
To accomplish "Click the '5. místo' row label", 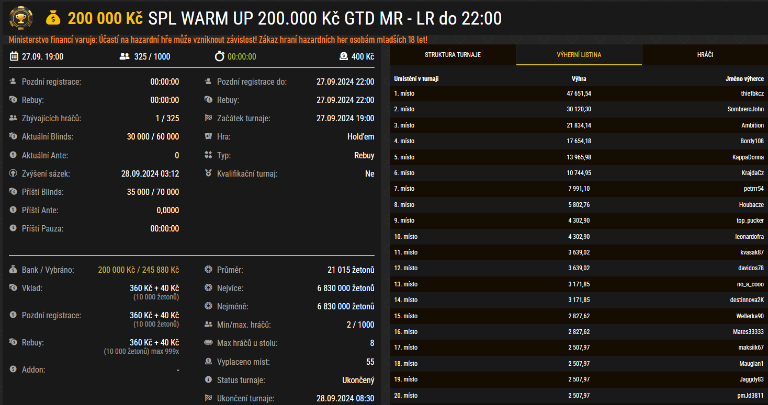I will (404, 157).
